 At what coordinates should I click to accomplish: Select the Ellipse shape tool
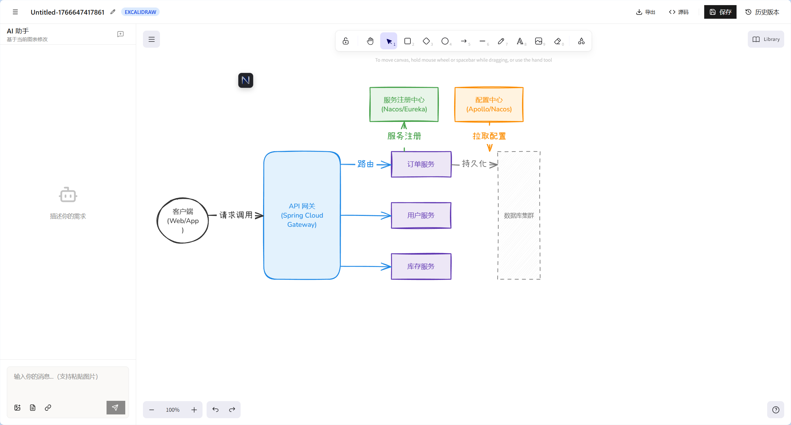[445, 41]
